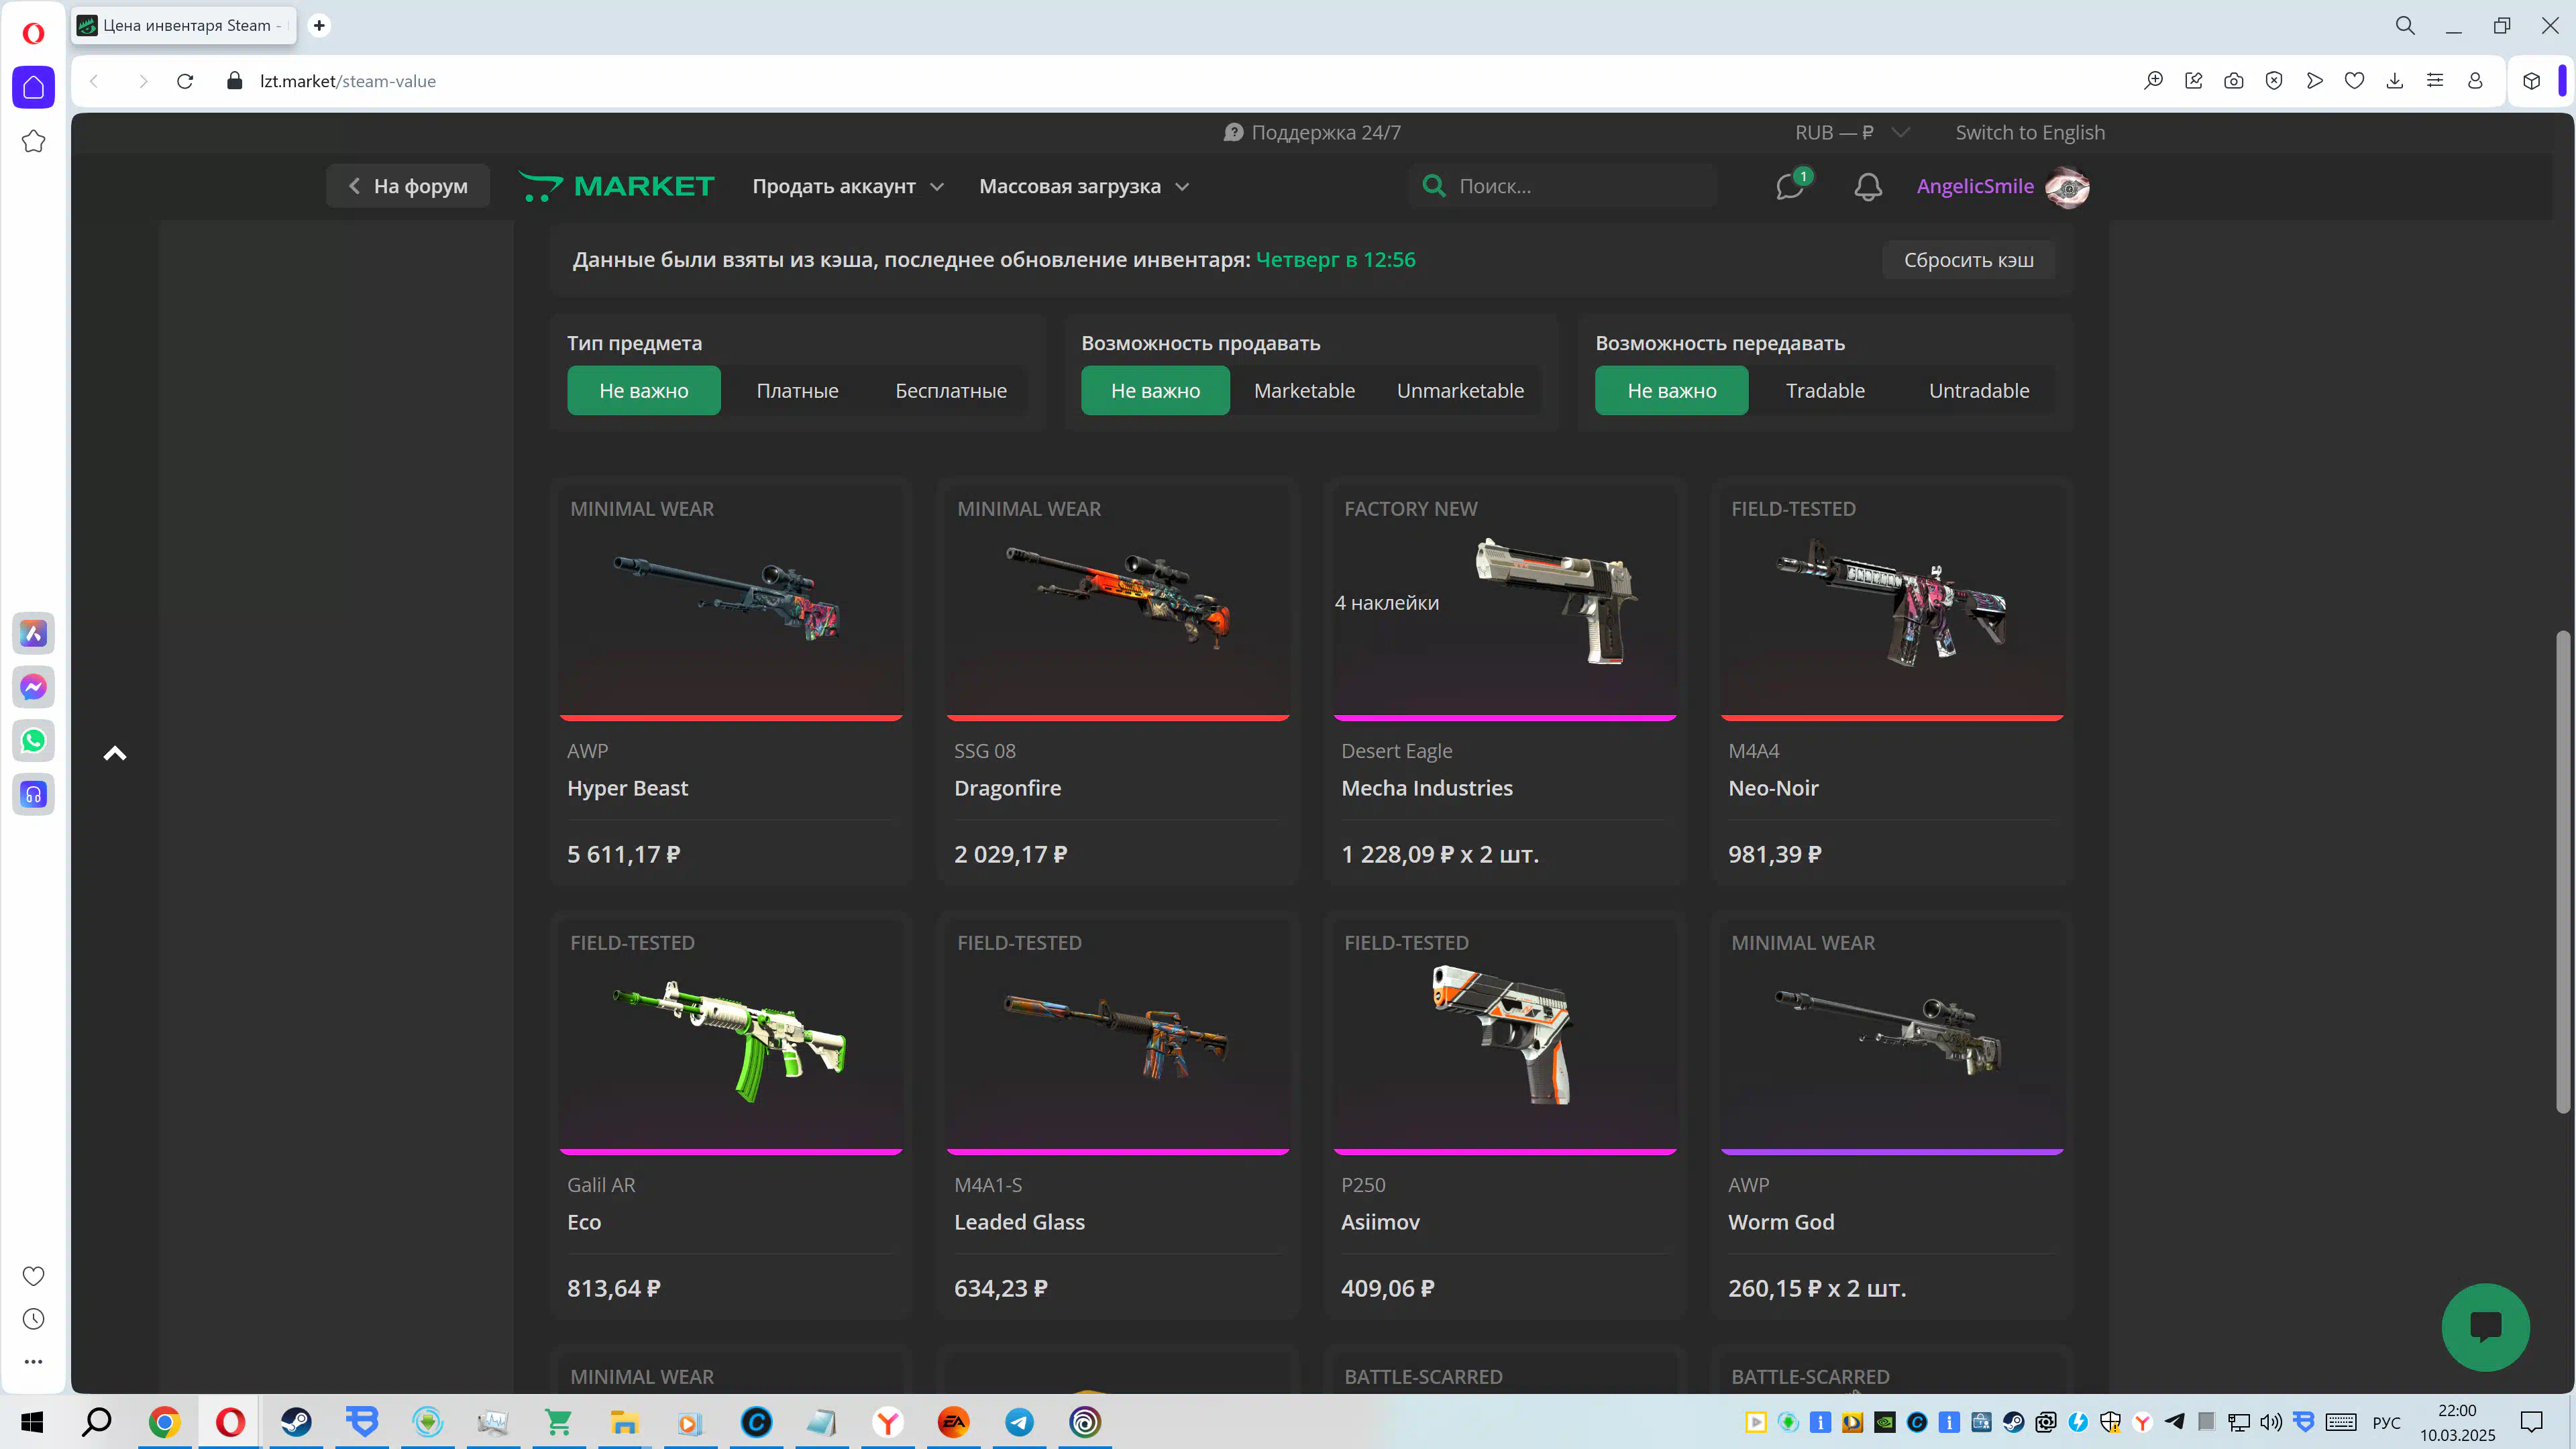The height and width of the screenshot is (1449, 2576).
Task: Switch to 'Цена инвентаря Steam' browser tab
Action: [184, 26]
